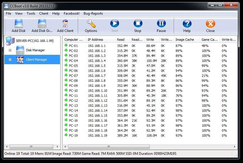Click IP address 192.168.1.18
Screen dimensions: 243x163
98,130
